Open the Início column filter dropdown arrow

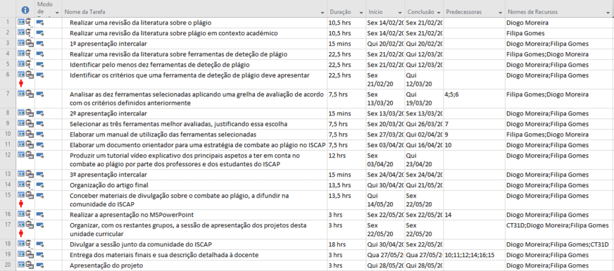click(x=399, y=12)
